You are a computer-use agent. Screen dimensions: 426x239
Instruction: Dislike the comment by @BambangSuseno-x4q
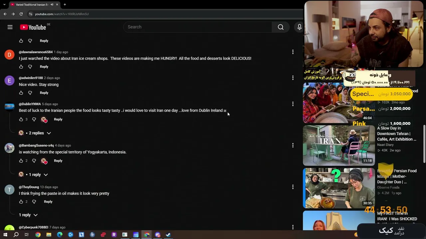coord(34,161)
